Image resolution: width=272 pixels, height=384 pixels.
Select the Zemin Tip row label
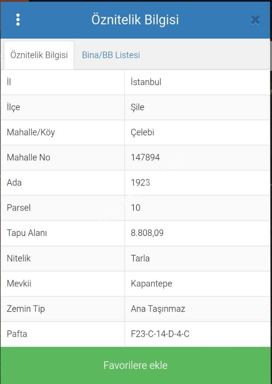[26, 309]
